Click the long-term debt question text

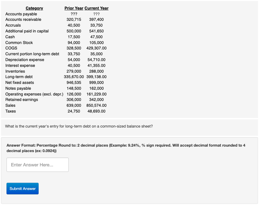click(x=79, y=126)
